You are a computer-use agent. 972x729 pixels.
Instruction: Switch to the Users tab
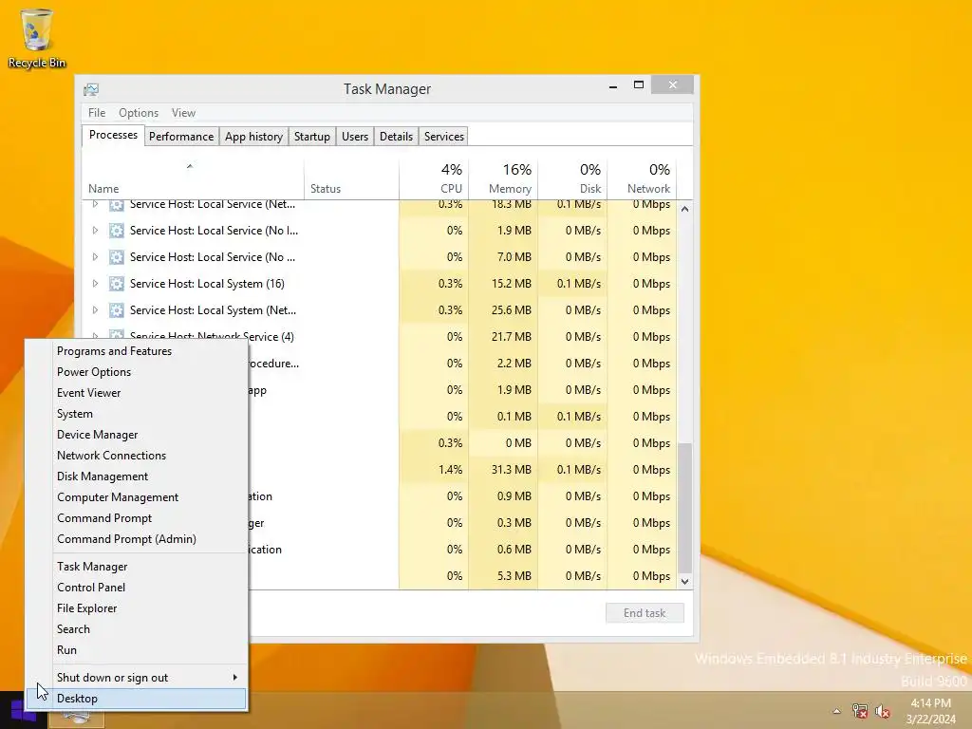click(x=355, y=137)
